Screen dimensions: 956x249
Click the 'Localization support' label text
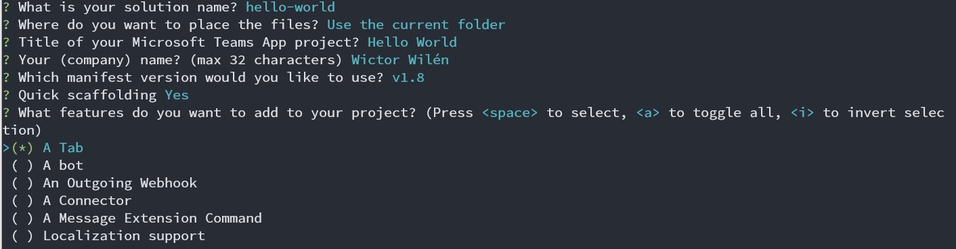tap(124, 235)
